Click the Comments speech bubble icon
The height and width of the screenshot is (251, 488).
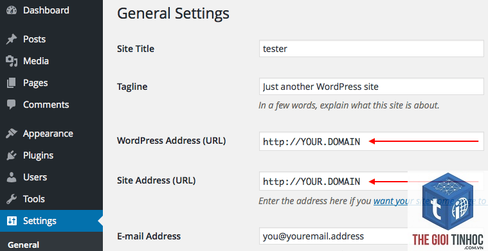pos(12,105)
